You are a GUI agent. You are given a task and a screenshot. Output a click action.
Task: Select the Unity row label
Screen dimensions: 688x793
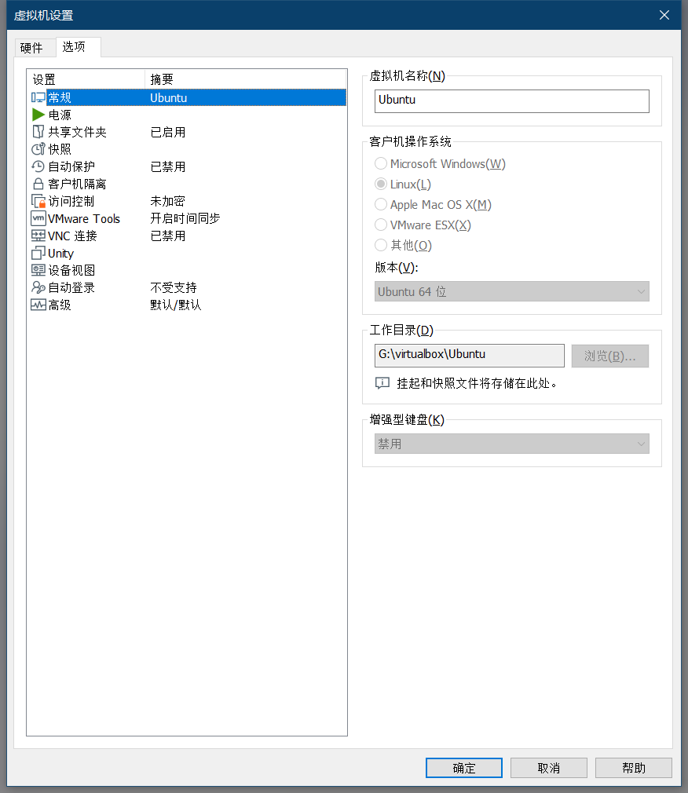pos(60,253)
